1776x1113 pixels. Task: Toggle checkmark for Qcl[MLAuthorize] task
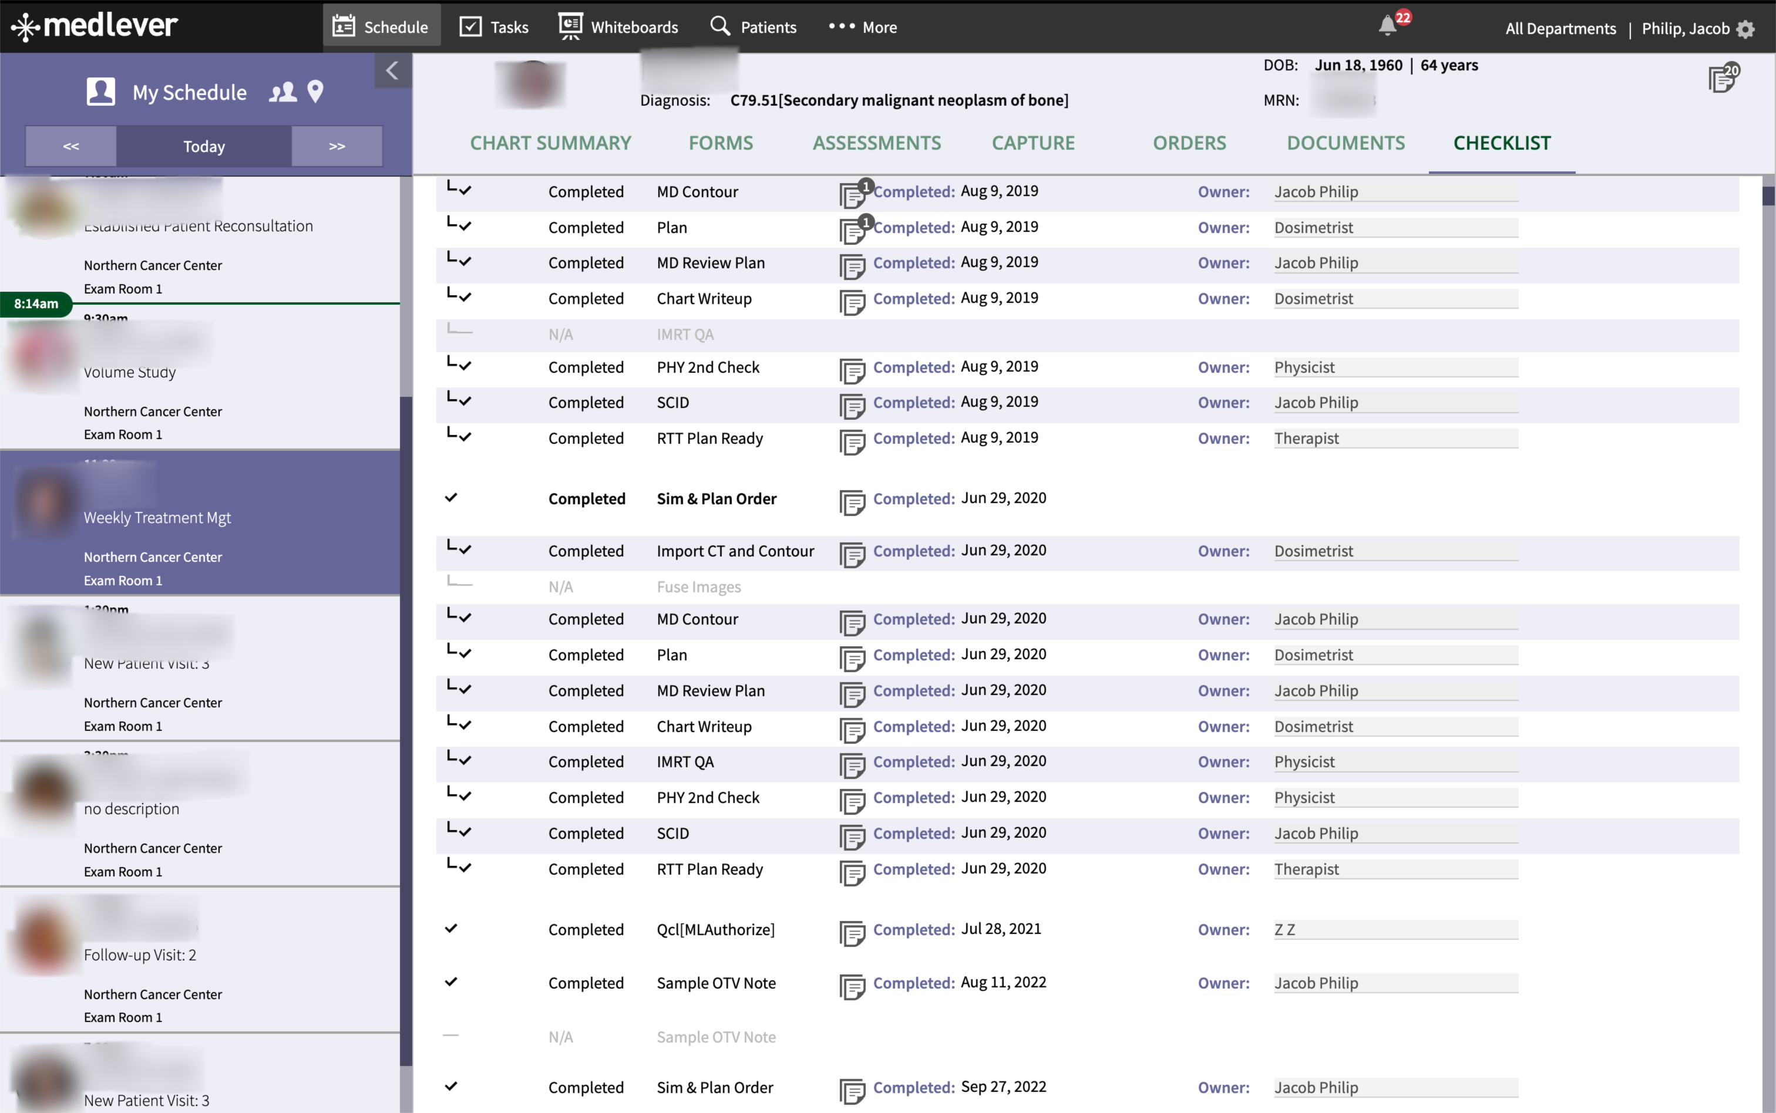(452, 928)
